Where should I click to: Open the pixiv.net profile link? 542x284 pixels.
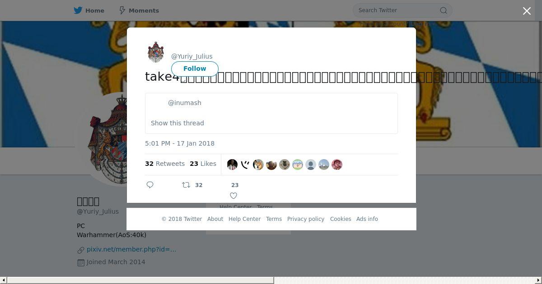tap(131, 249)
